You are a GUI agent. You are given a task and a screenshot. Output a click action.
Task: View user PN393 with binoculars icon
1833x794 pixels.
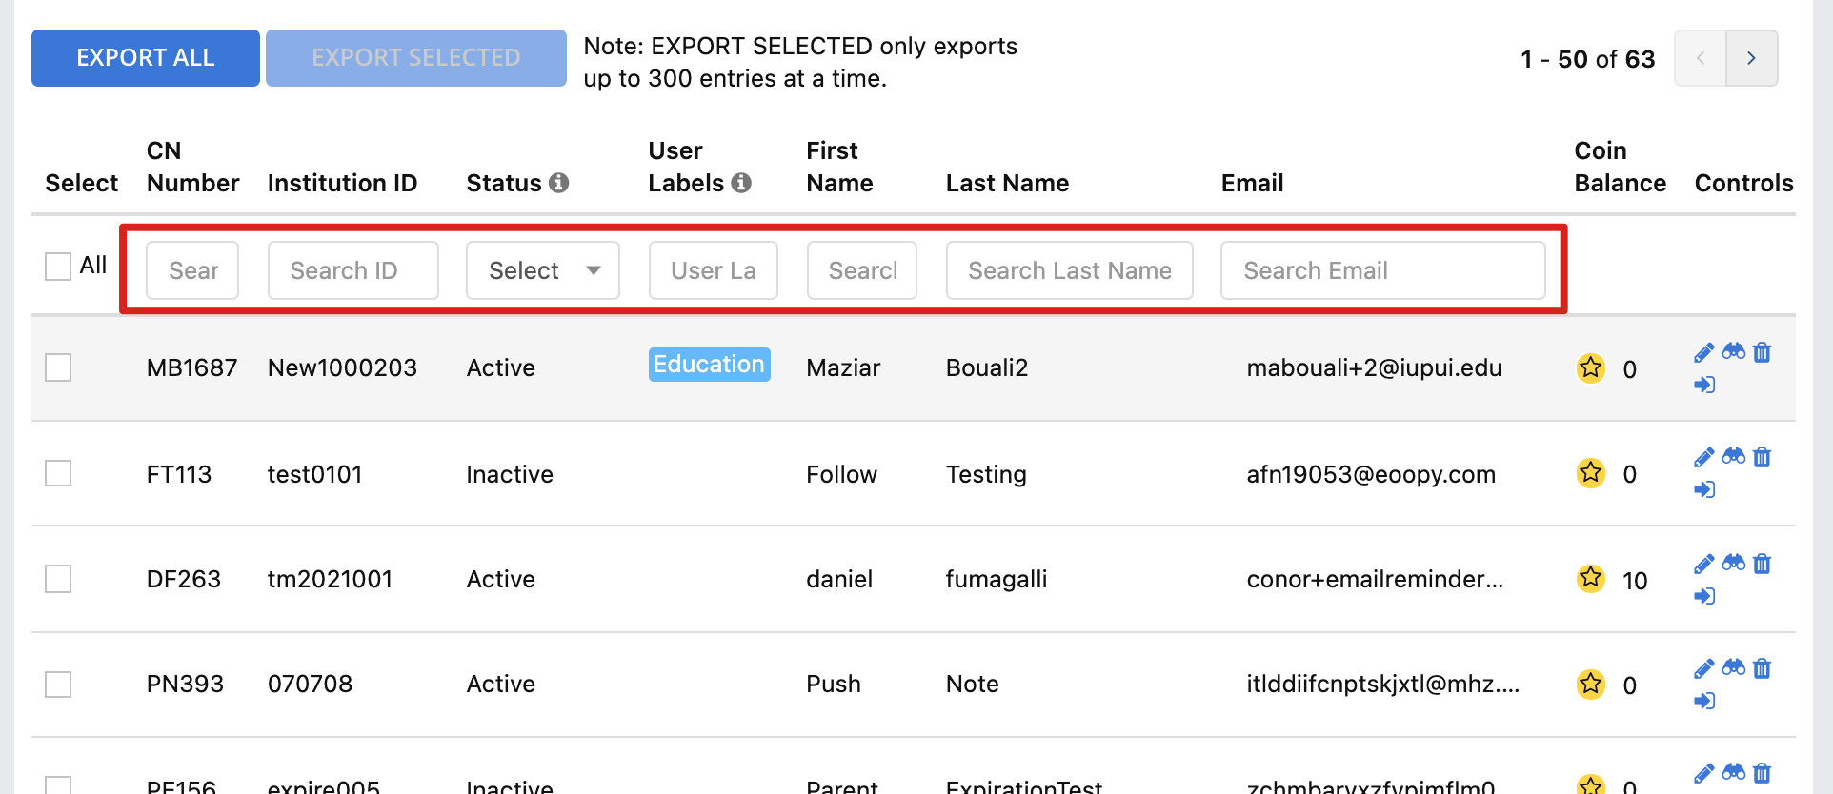click(1734, 667)
